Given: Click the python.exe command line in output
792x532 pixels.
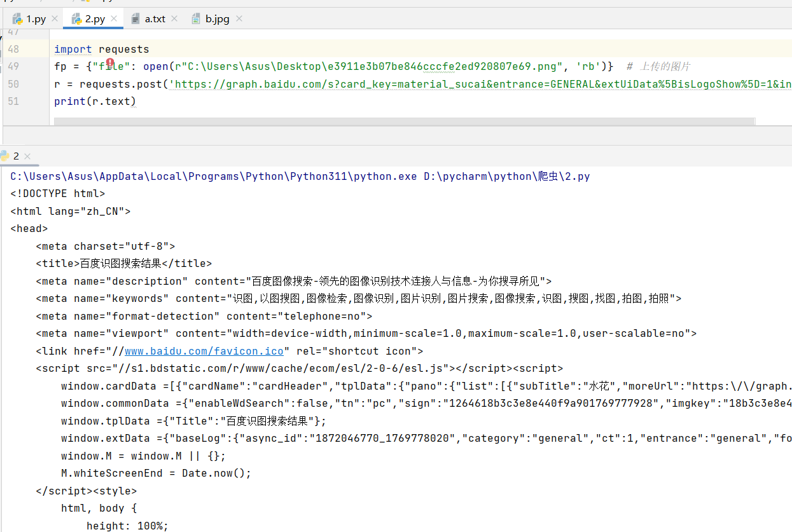Looking at the screenshot, I should pos(300,176).
